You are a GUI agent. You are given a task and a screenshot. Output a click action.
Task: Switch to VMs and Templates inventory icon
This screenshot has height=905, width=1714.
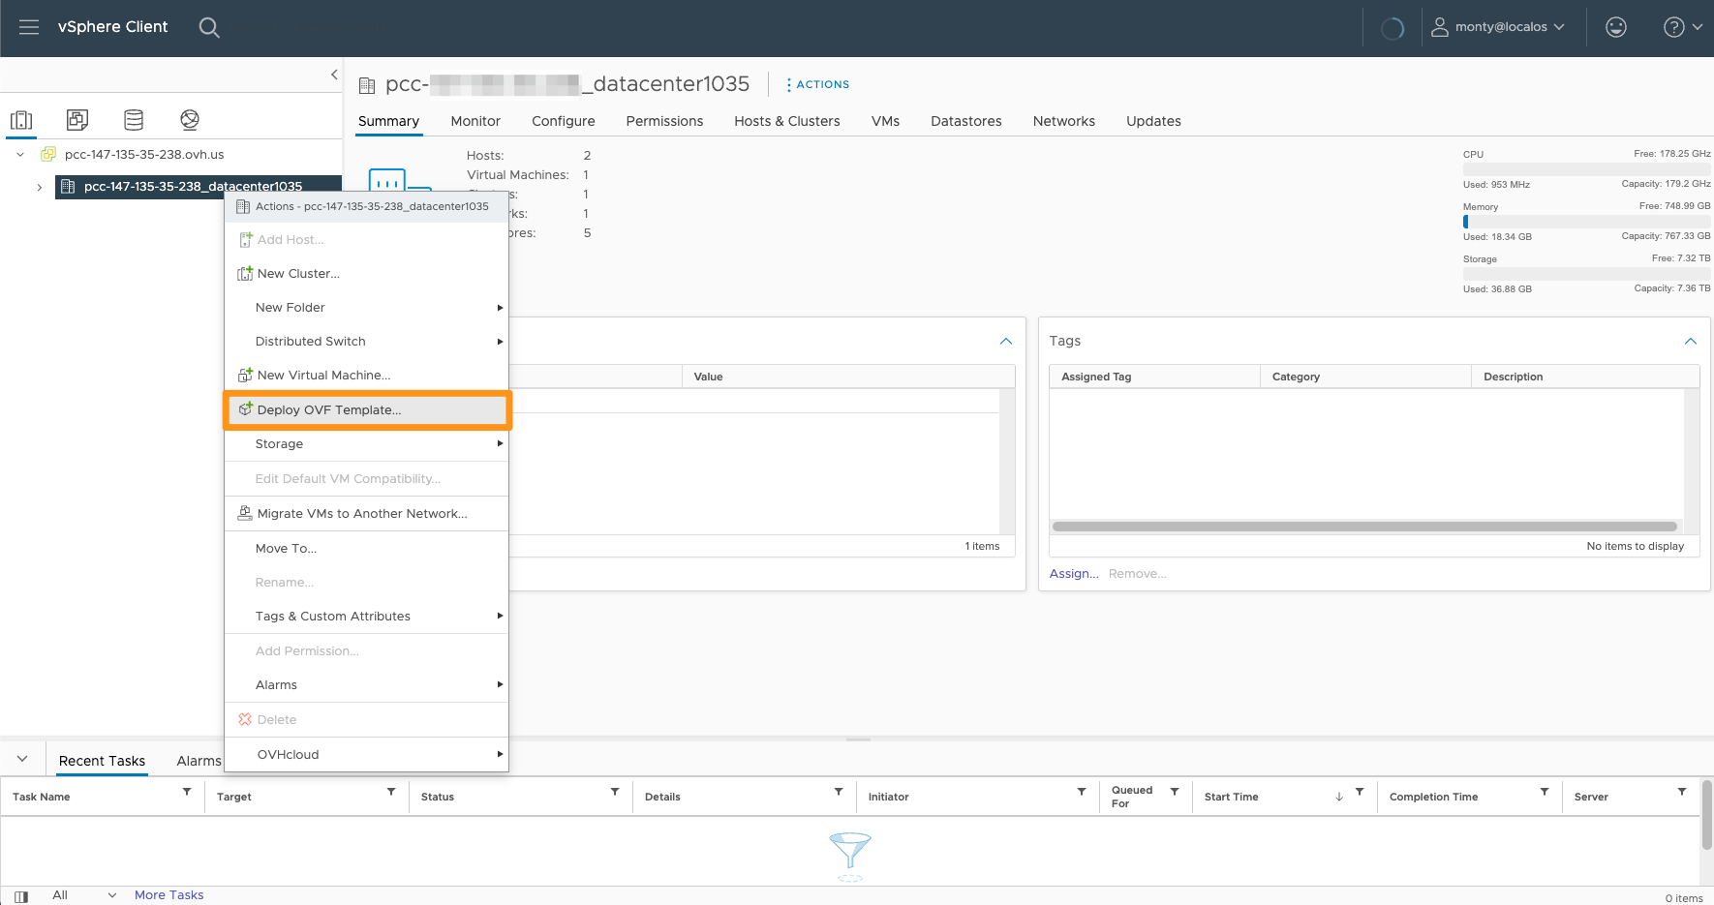click(x=77, y=120)
